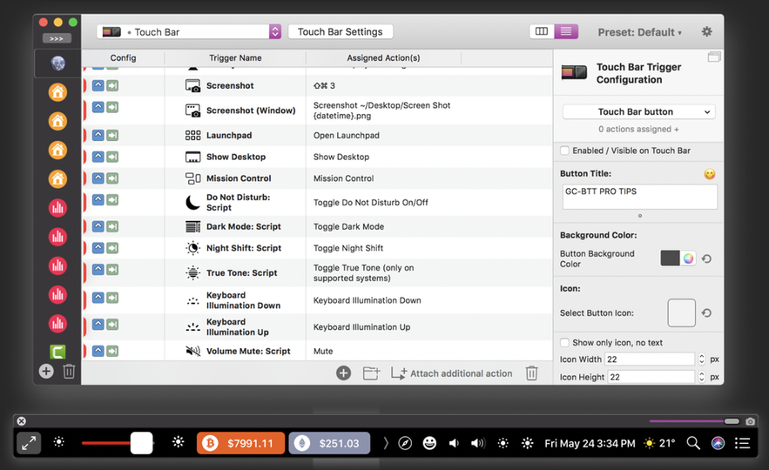Select Keyboard Illumination Up trigger
This screenshot has height=470, width=769.
click(317, 327)
